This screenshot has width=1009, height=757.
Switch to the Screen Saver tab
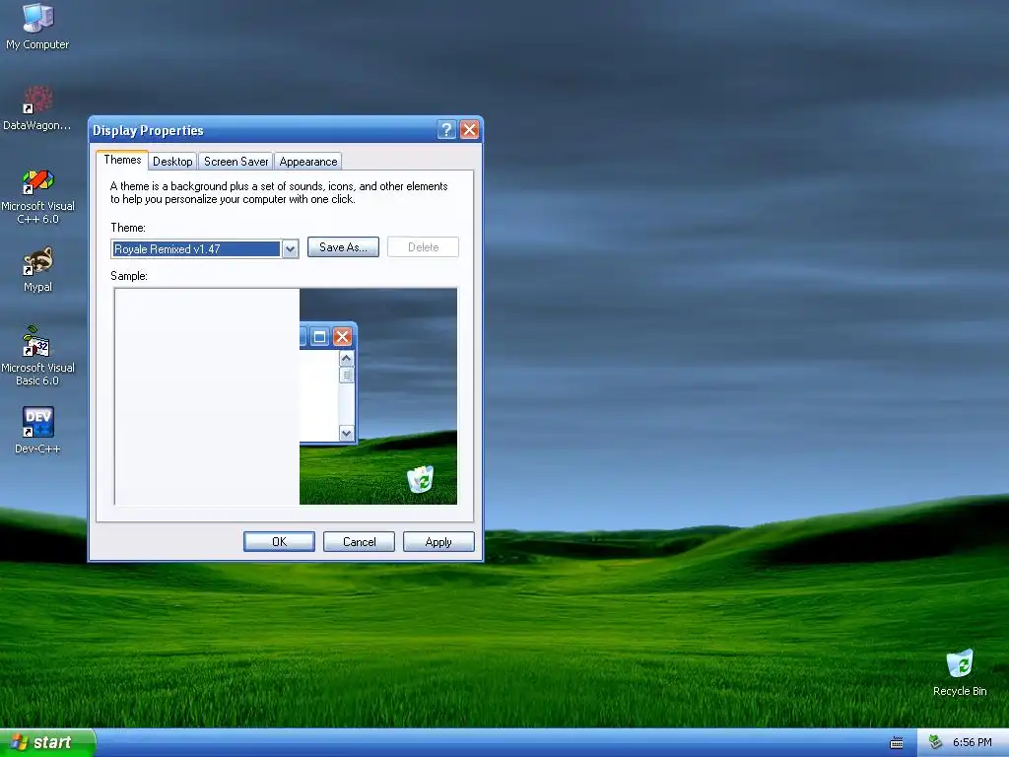(x=235, y=162)
